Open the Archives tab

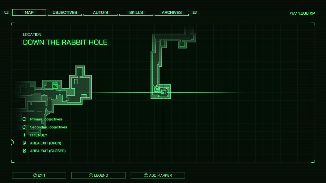tap(172, 12)
